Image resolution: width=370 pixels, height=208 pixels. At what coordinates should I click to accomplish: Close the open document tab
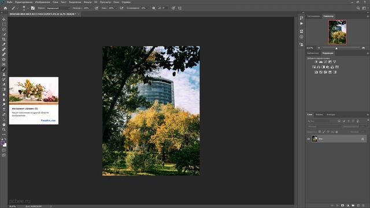click(79, 14)
